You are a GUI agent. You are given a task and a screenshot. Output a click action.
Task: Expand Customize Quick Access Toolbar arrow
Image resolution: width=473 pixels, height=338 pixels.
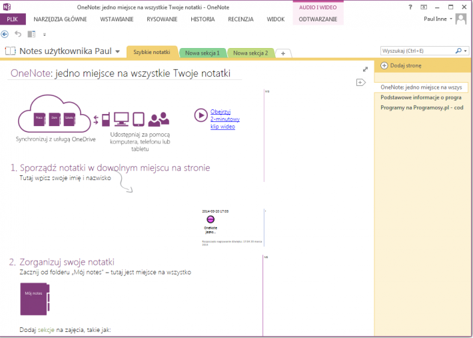click(x=45, y=35)
